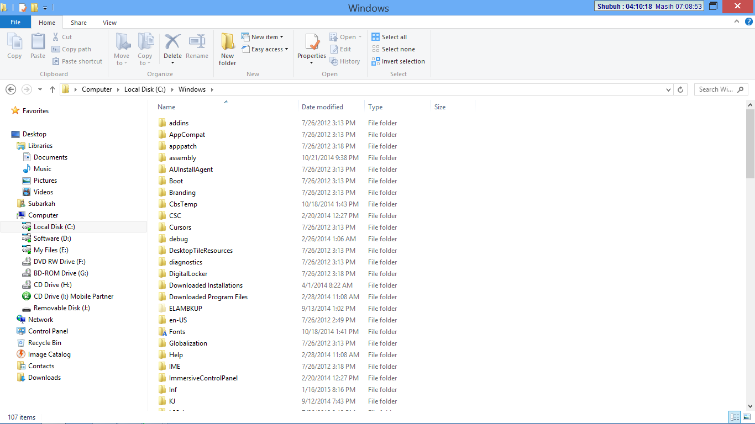Open the Move to dropdown
755x424 pixels.
[122, 49]
